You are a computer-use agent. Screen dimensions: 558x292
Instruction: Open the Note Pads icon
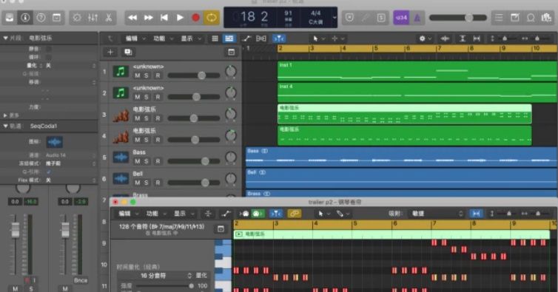point(514,18)
